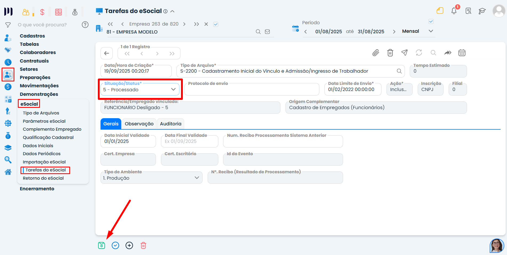
Task: Open Importação eSocial submenu item
Action: [44, 162]
